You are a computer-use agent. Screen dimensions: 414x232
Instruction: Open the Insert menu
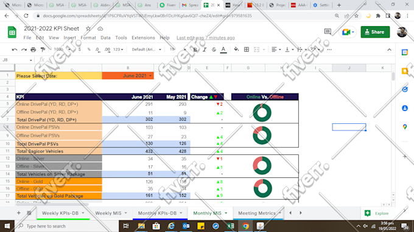click(69, 38)
